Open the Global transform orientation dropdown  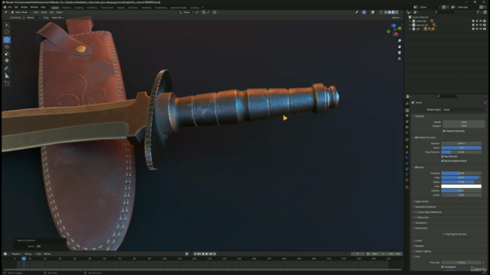[x=187, y=12]
